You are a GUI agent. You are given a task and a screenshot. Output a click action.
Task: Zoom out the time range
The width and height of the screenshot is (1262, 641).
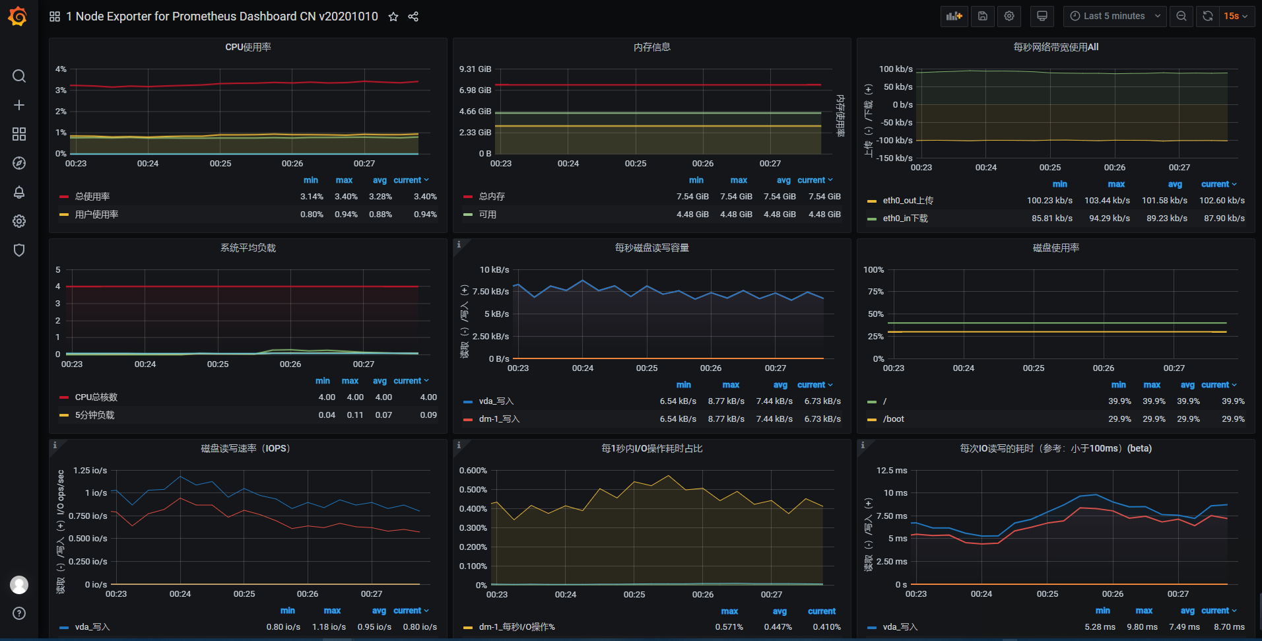1181,17
